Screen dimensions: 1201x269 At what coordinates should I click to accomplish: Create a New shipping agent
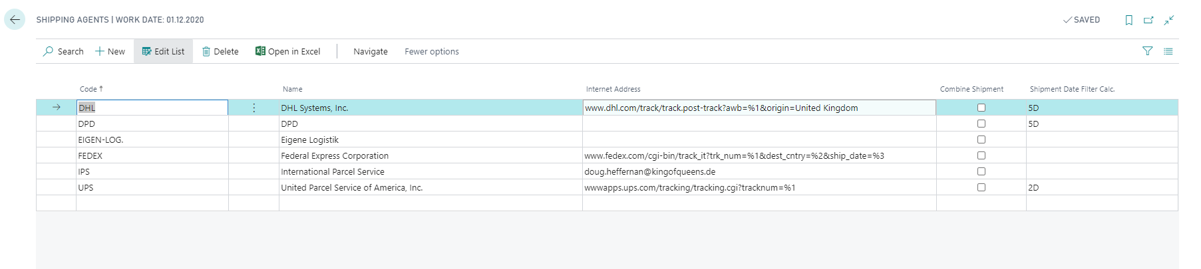(110, 51)
